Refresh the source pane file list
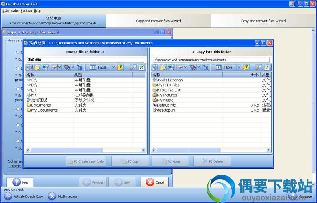The width and height of the screenshot is (317, 203). click(141, 67)
